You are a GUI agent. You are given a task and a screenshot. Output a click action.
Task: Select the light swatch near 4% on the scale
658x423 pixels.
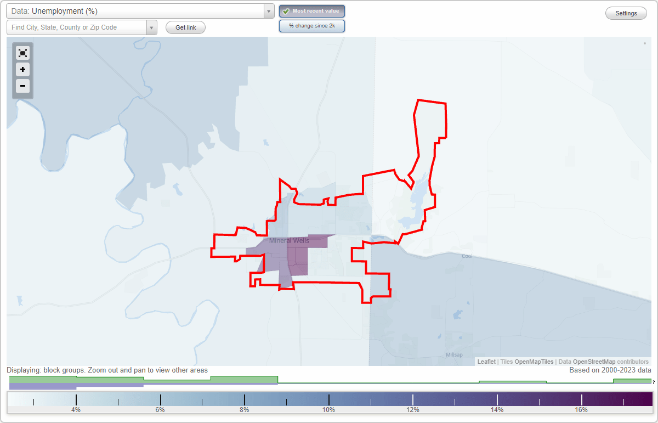click(x=76, y=398)
